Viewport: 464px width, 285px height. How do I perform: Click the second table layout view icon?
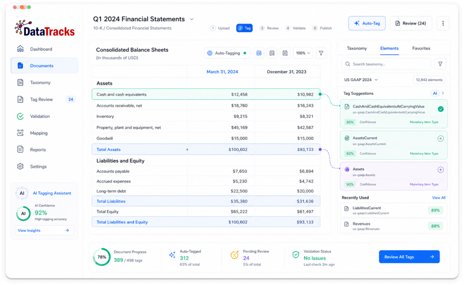(272, 53)
